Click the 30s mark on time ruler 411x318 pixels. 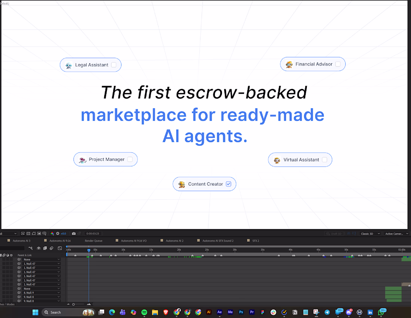click(235, 250)
